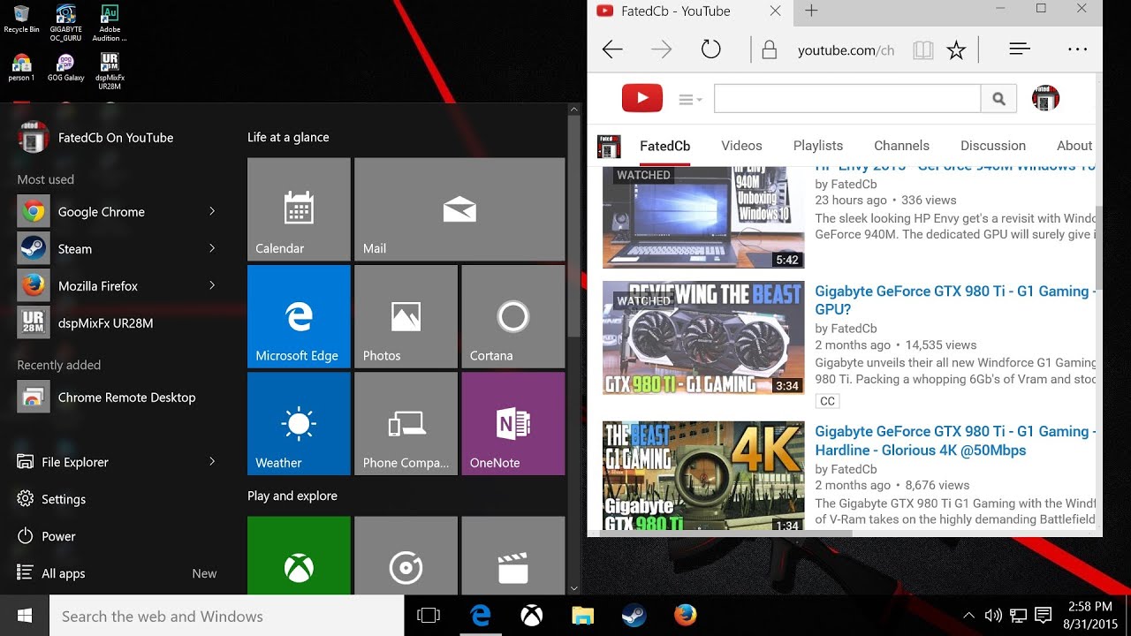This screenshot has height=636, width=1131.
Task: Open the Edge Hub icon
Action: point(1020,49)
